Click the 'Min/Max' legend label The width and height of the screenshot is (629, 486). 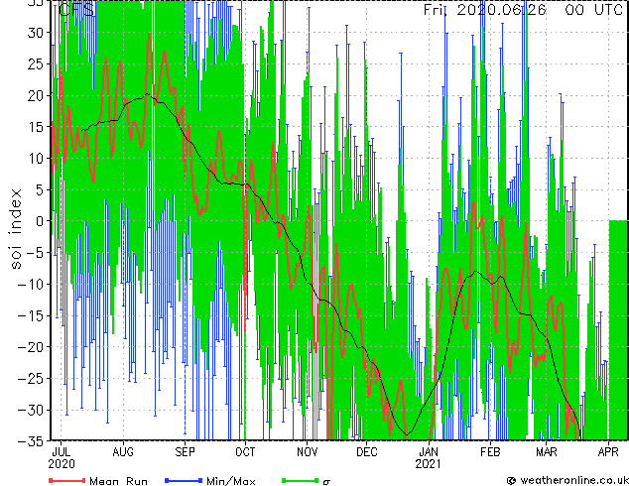tap(230, 481)
